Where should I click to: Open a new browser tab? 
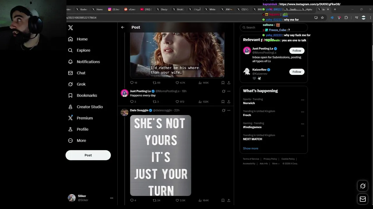point(335,9)
